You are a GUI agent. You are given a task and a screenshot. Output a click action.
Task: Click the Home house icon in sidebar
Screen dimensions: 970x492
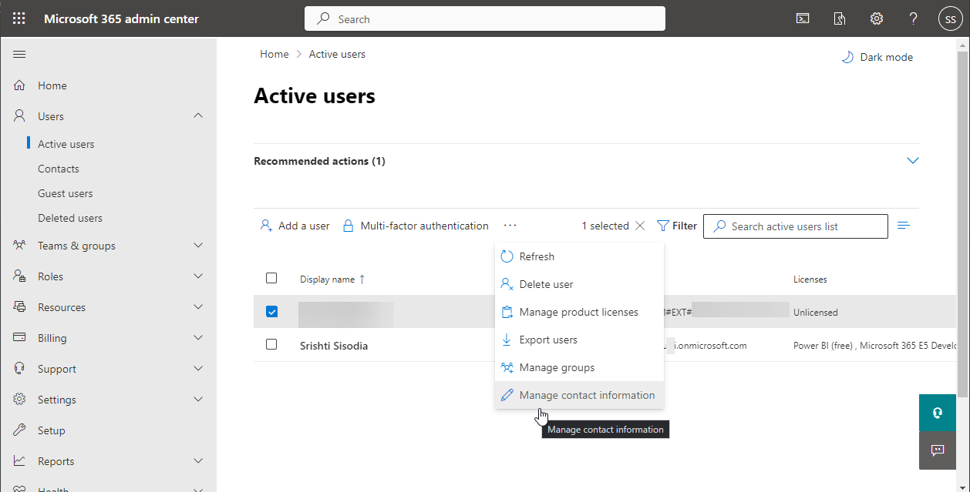pyautogui.click(x=20, y=85)
